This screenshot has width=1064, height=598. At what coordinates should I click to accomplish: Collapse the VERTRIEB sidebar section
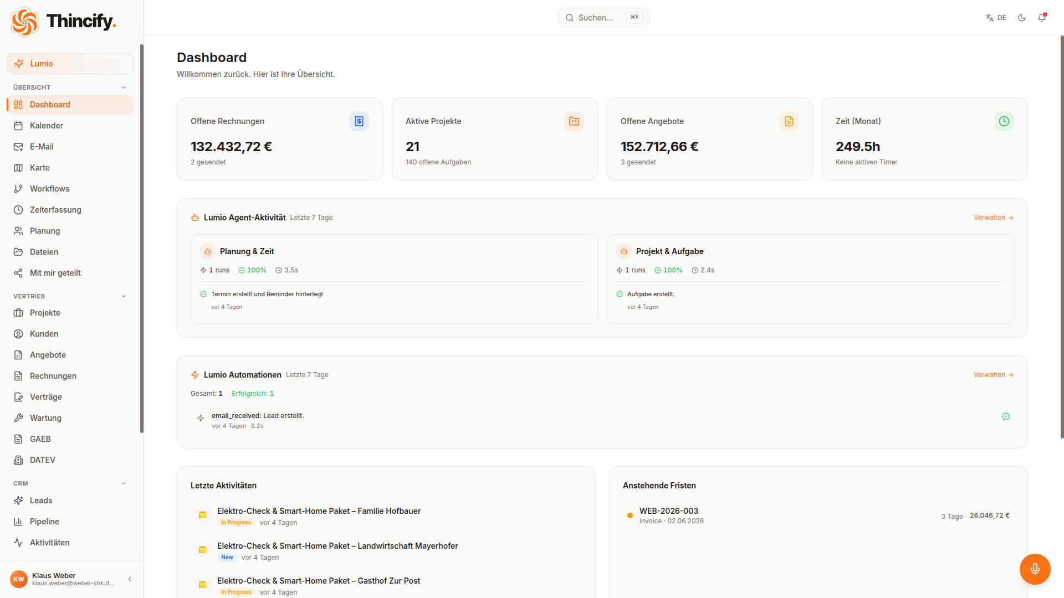click(x=124, y=296)
